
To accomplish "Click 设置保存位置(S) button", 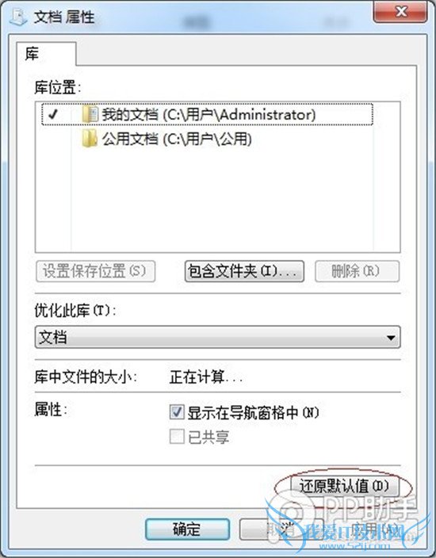I will 95,271.
